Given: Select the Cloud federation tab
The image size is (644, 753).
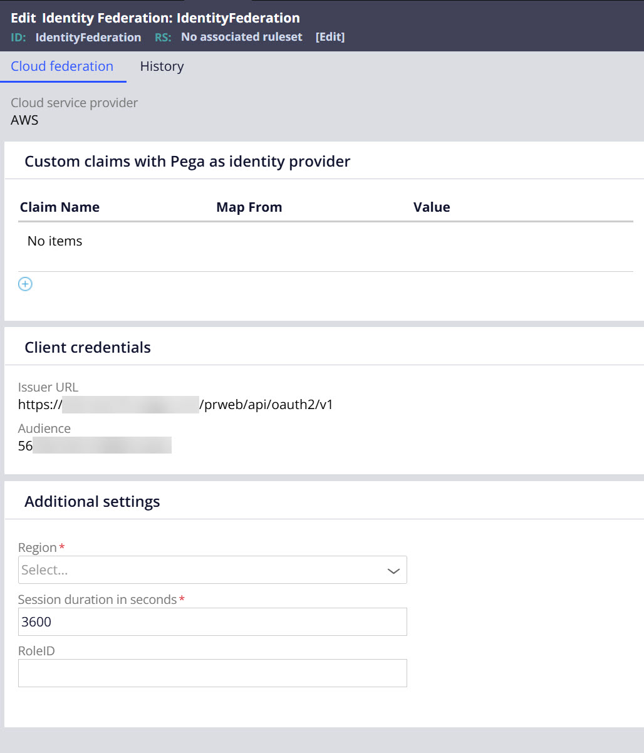Looking at the screenshot, I should 62,66.
